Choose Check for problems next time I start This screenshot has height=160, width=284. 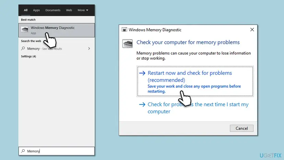195,108
